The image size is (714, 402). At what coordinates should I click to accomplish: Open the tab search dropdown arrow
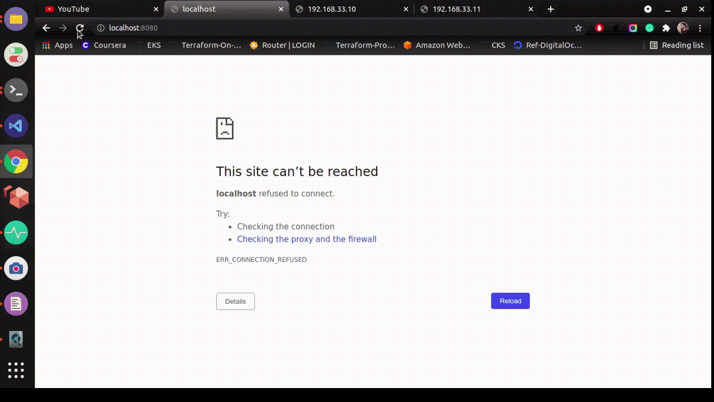tap(648, 9)
